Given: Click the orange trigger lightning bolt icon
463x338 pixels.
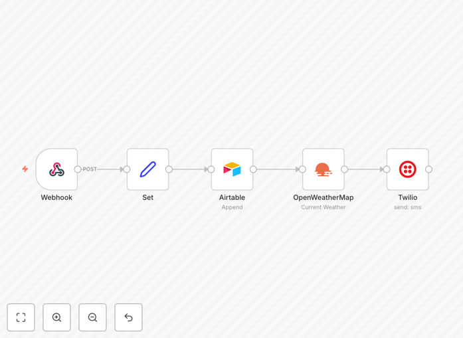Looking at the screenshot, I should point(25,169).
